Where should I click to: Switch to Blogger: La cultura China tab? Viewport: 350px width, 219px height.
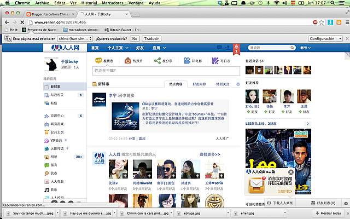(x=50, y=14)
